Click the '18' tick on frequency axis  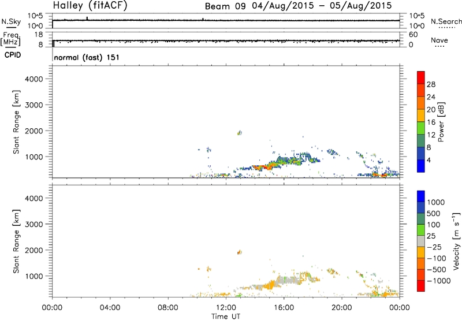[x=38, y=35]
